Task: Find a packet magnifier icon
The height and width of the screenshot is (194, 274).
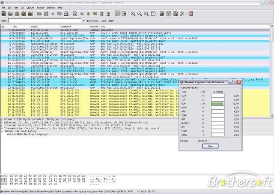Action: (x=75, y=14)
